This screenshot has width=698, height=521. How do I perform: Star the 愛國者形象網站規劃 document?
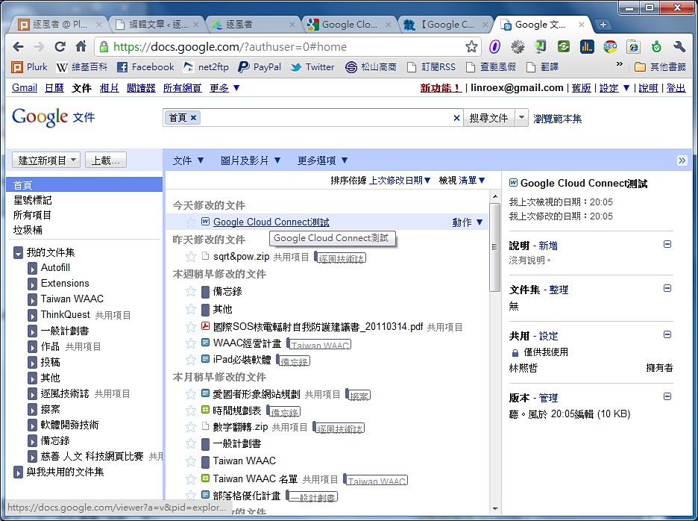click(x=190, y=394)
